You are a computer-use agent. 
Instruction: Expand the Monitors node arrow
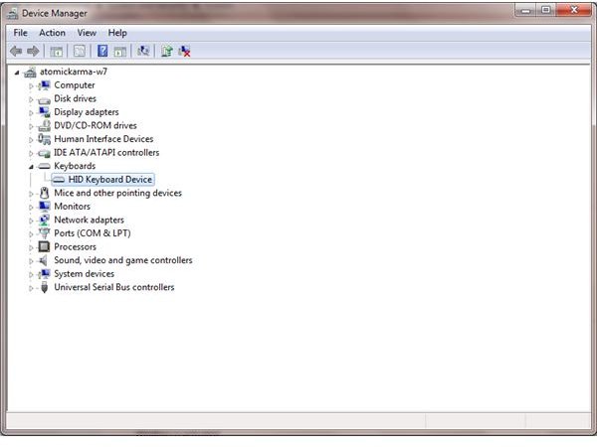(x=31, y=208)
